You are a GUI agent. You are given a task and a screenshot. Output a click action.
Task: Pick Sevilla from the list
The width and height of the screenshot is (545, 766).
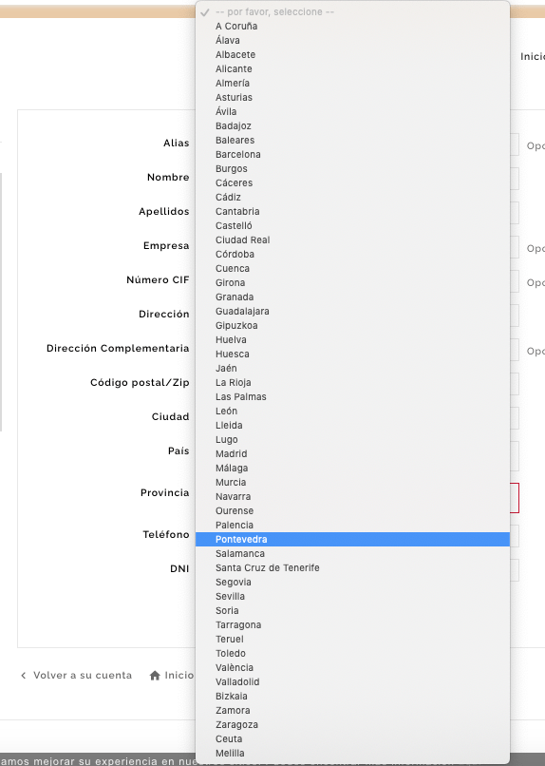[353, 597]
